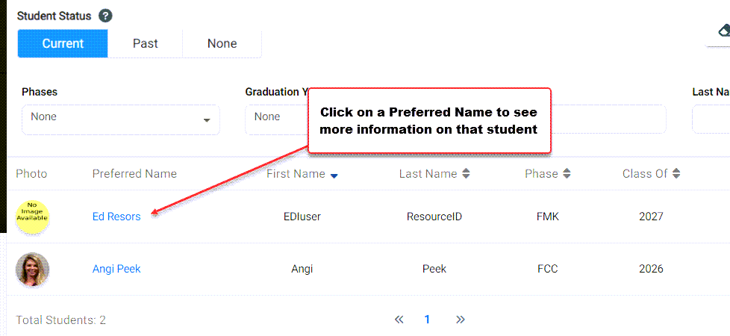This screenshot has width=730, height=336.
Task: Click page number 1
Action: point(427,320)
